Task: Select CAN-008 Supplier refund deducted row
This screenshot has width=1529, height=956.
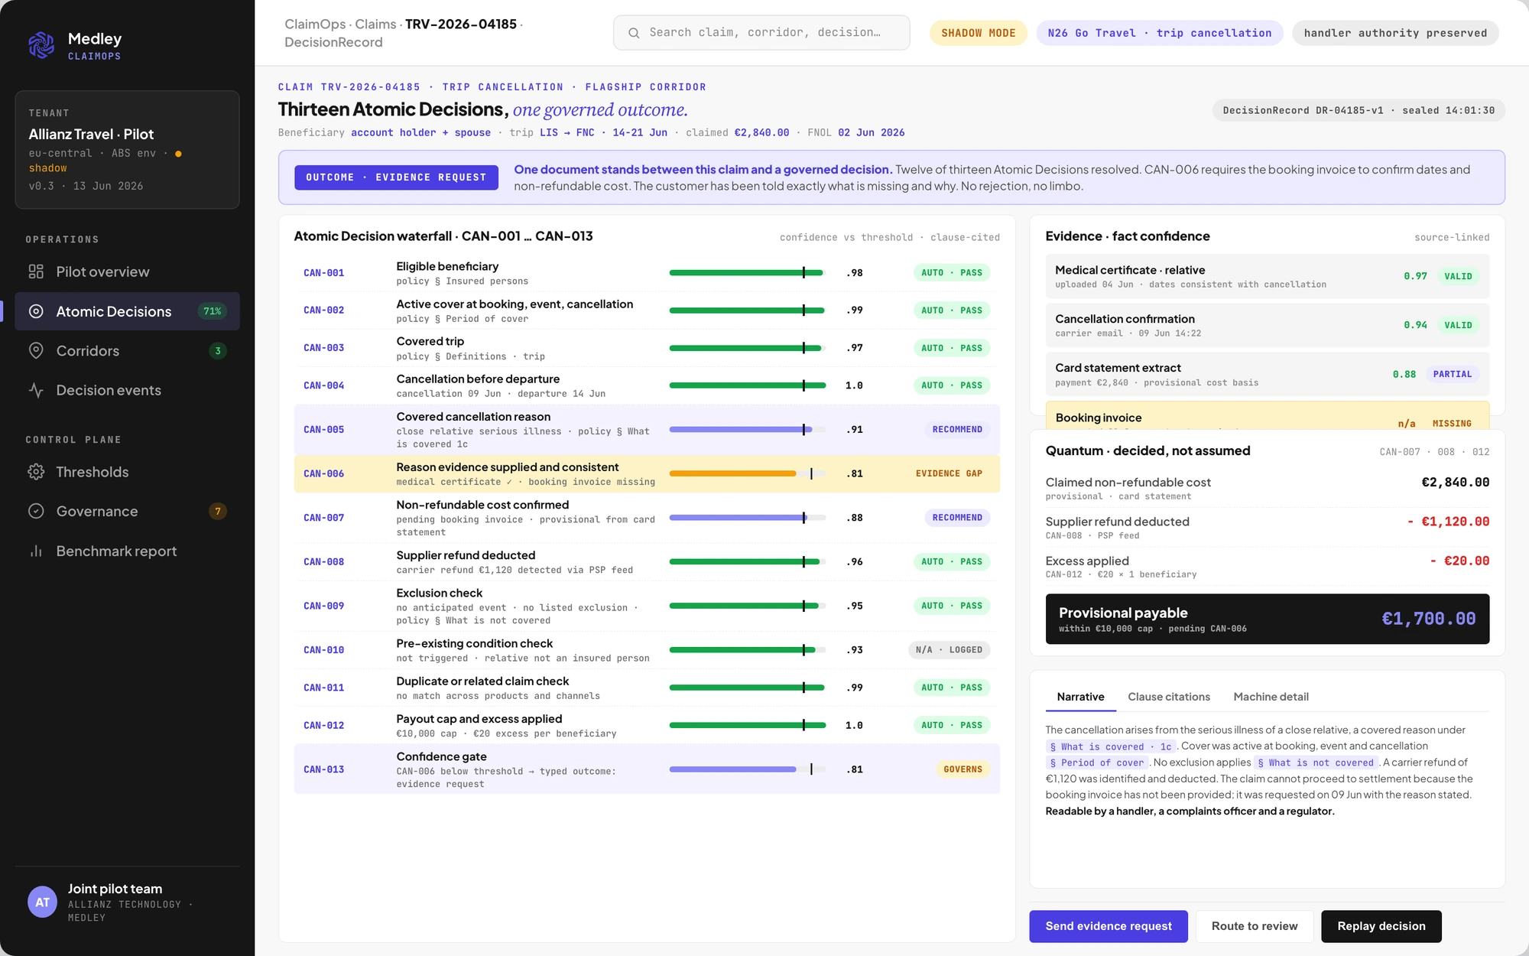Action: coord(647,561)
